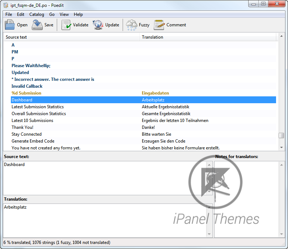
Task: Click the string list scrollbar thumb
Action: click(x=281, y=136)
